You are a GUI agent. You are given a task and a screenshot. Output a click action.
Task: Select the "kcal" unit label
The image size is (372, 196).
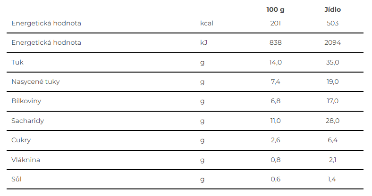point(207,23)
